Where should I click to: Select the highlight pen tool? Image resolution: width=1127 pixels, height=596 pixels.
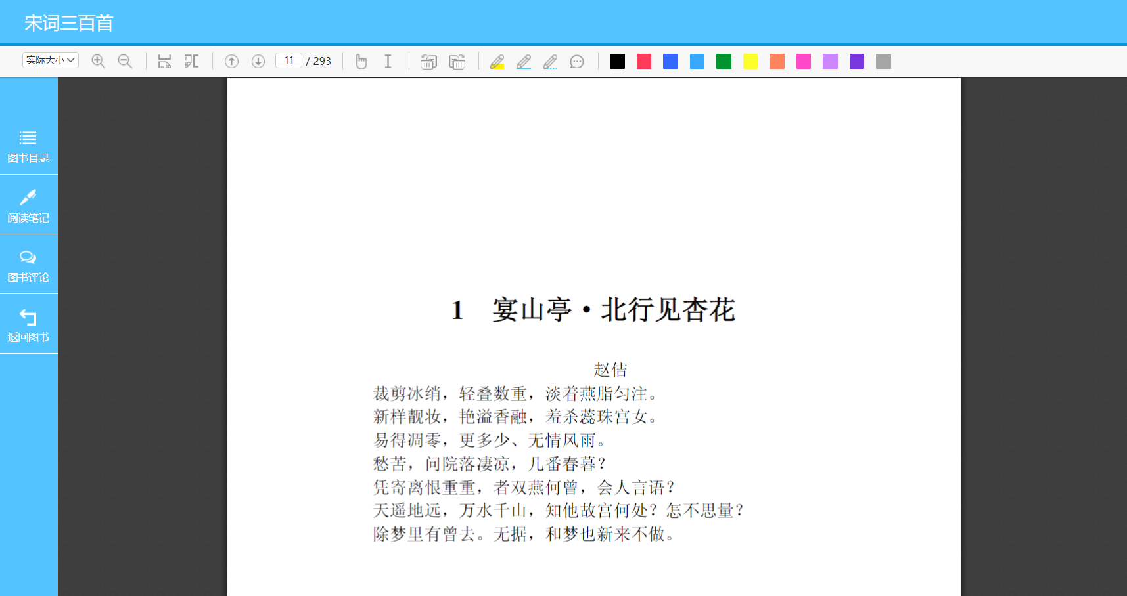click(497, 62)
